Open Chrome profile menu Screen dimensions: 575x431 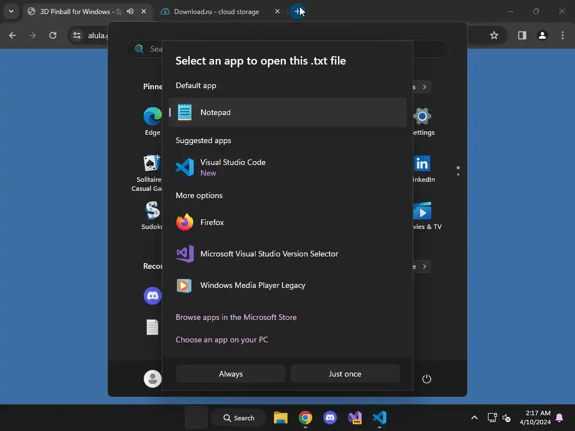542,35
